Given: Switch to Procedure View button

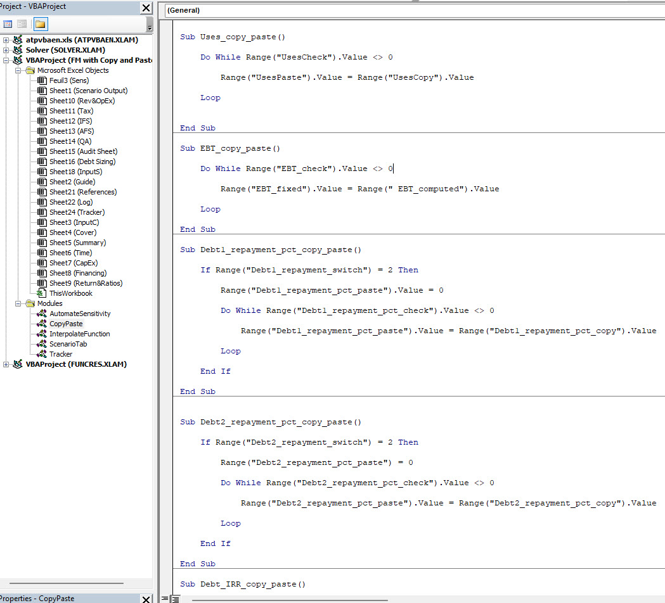Looking at the screenshot, I should coord(165,599).
